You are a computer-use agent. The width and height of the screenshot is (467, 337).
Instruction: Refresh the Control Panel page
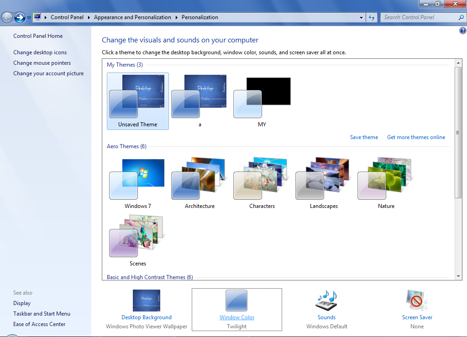coord(372,17)
